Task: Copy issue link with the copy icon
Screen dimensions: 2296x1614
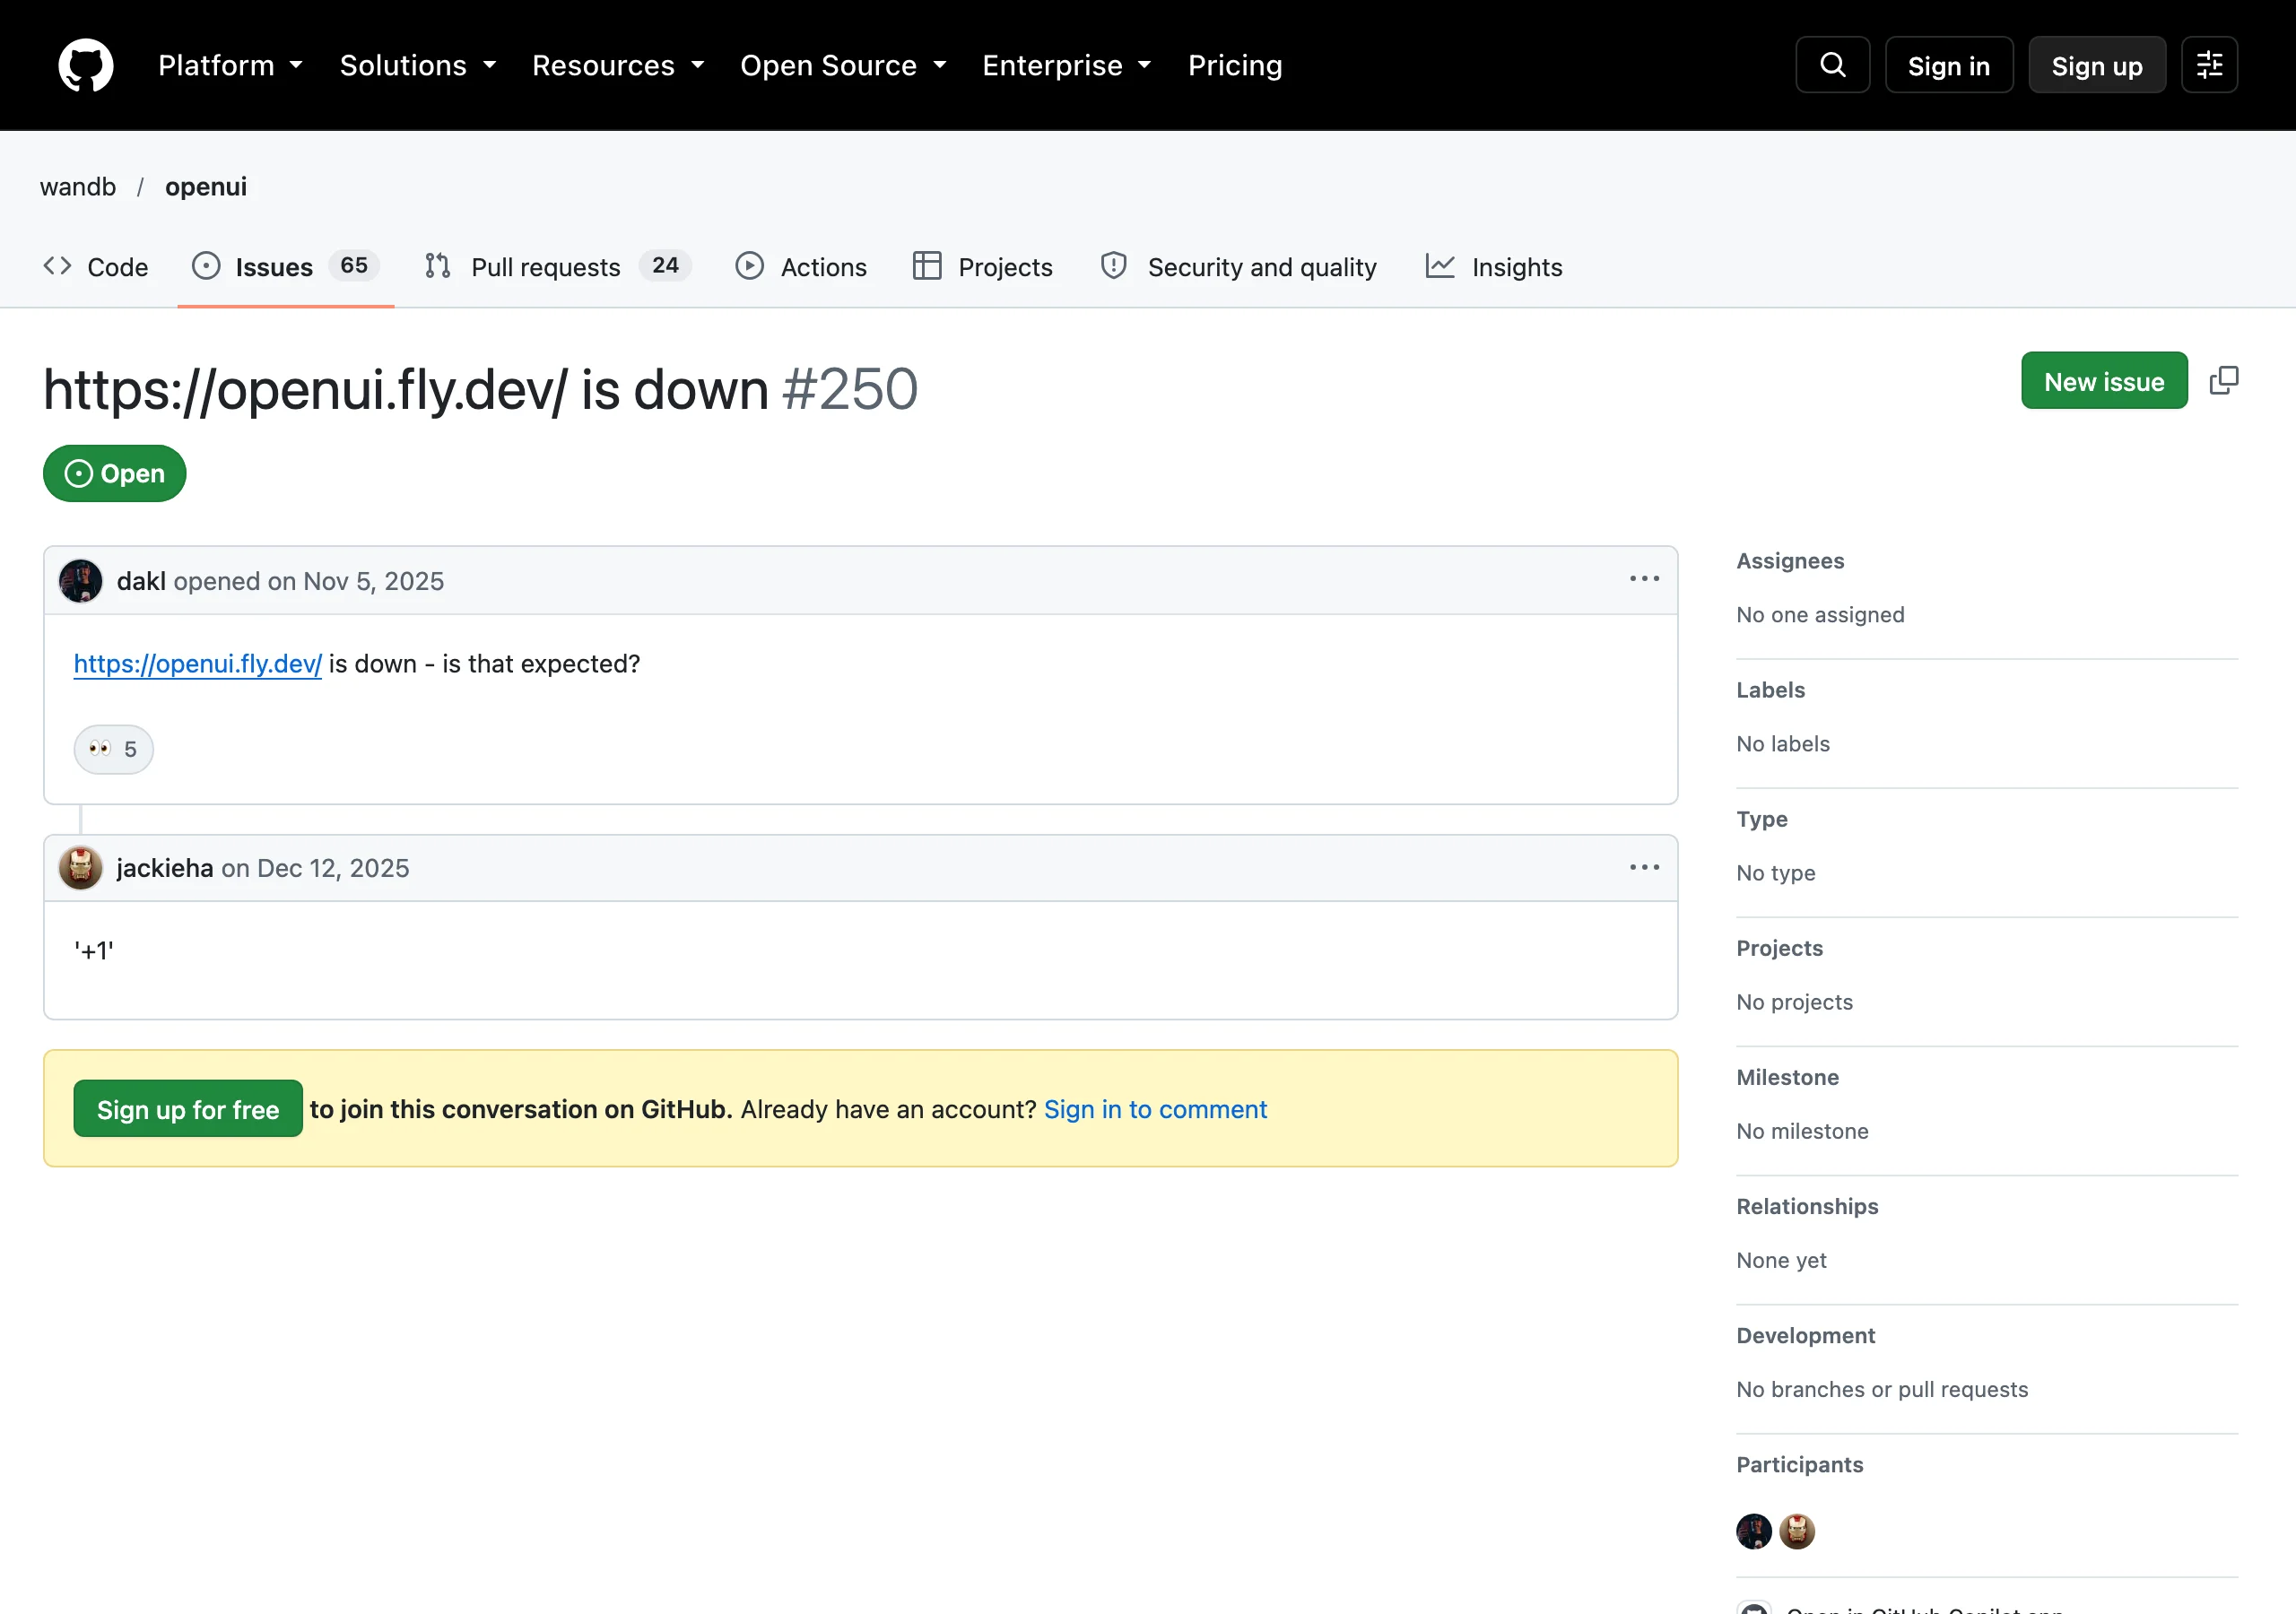Action: [x=2224, y=380]
